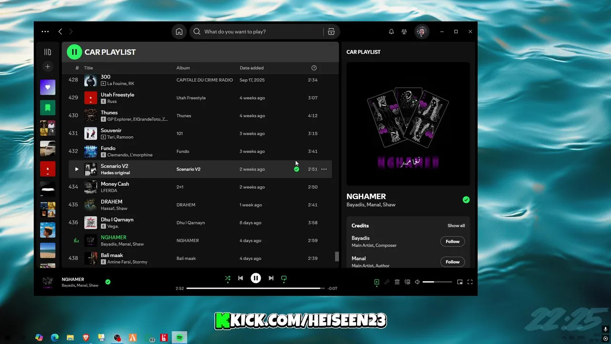Image resolution: width=611 pixels, height=344 pixels.
Task: Sort by the Album column header
Action: [183, 68]
